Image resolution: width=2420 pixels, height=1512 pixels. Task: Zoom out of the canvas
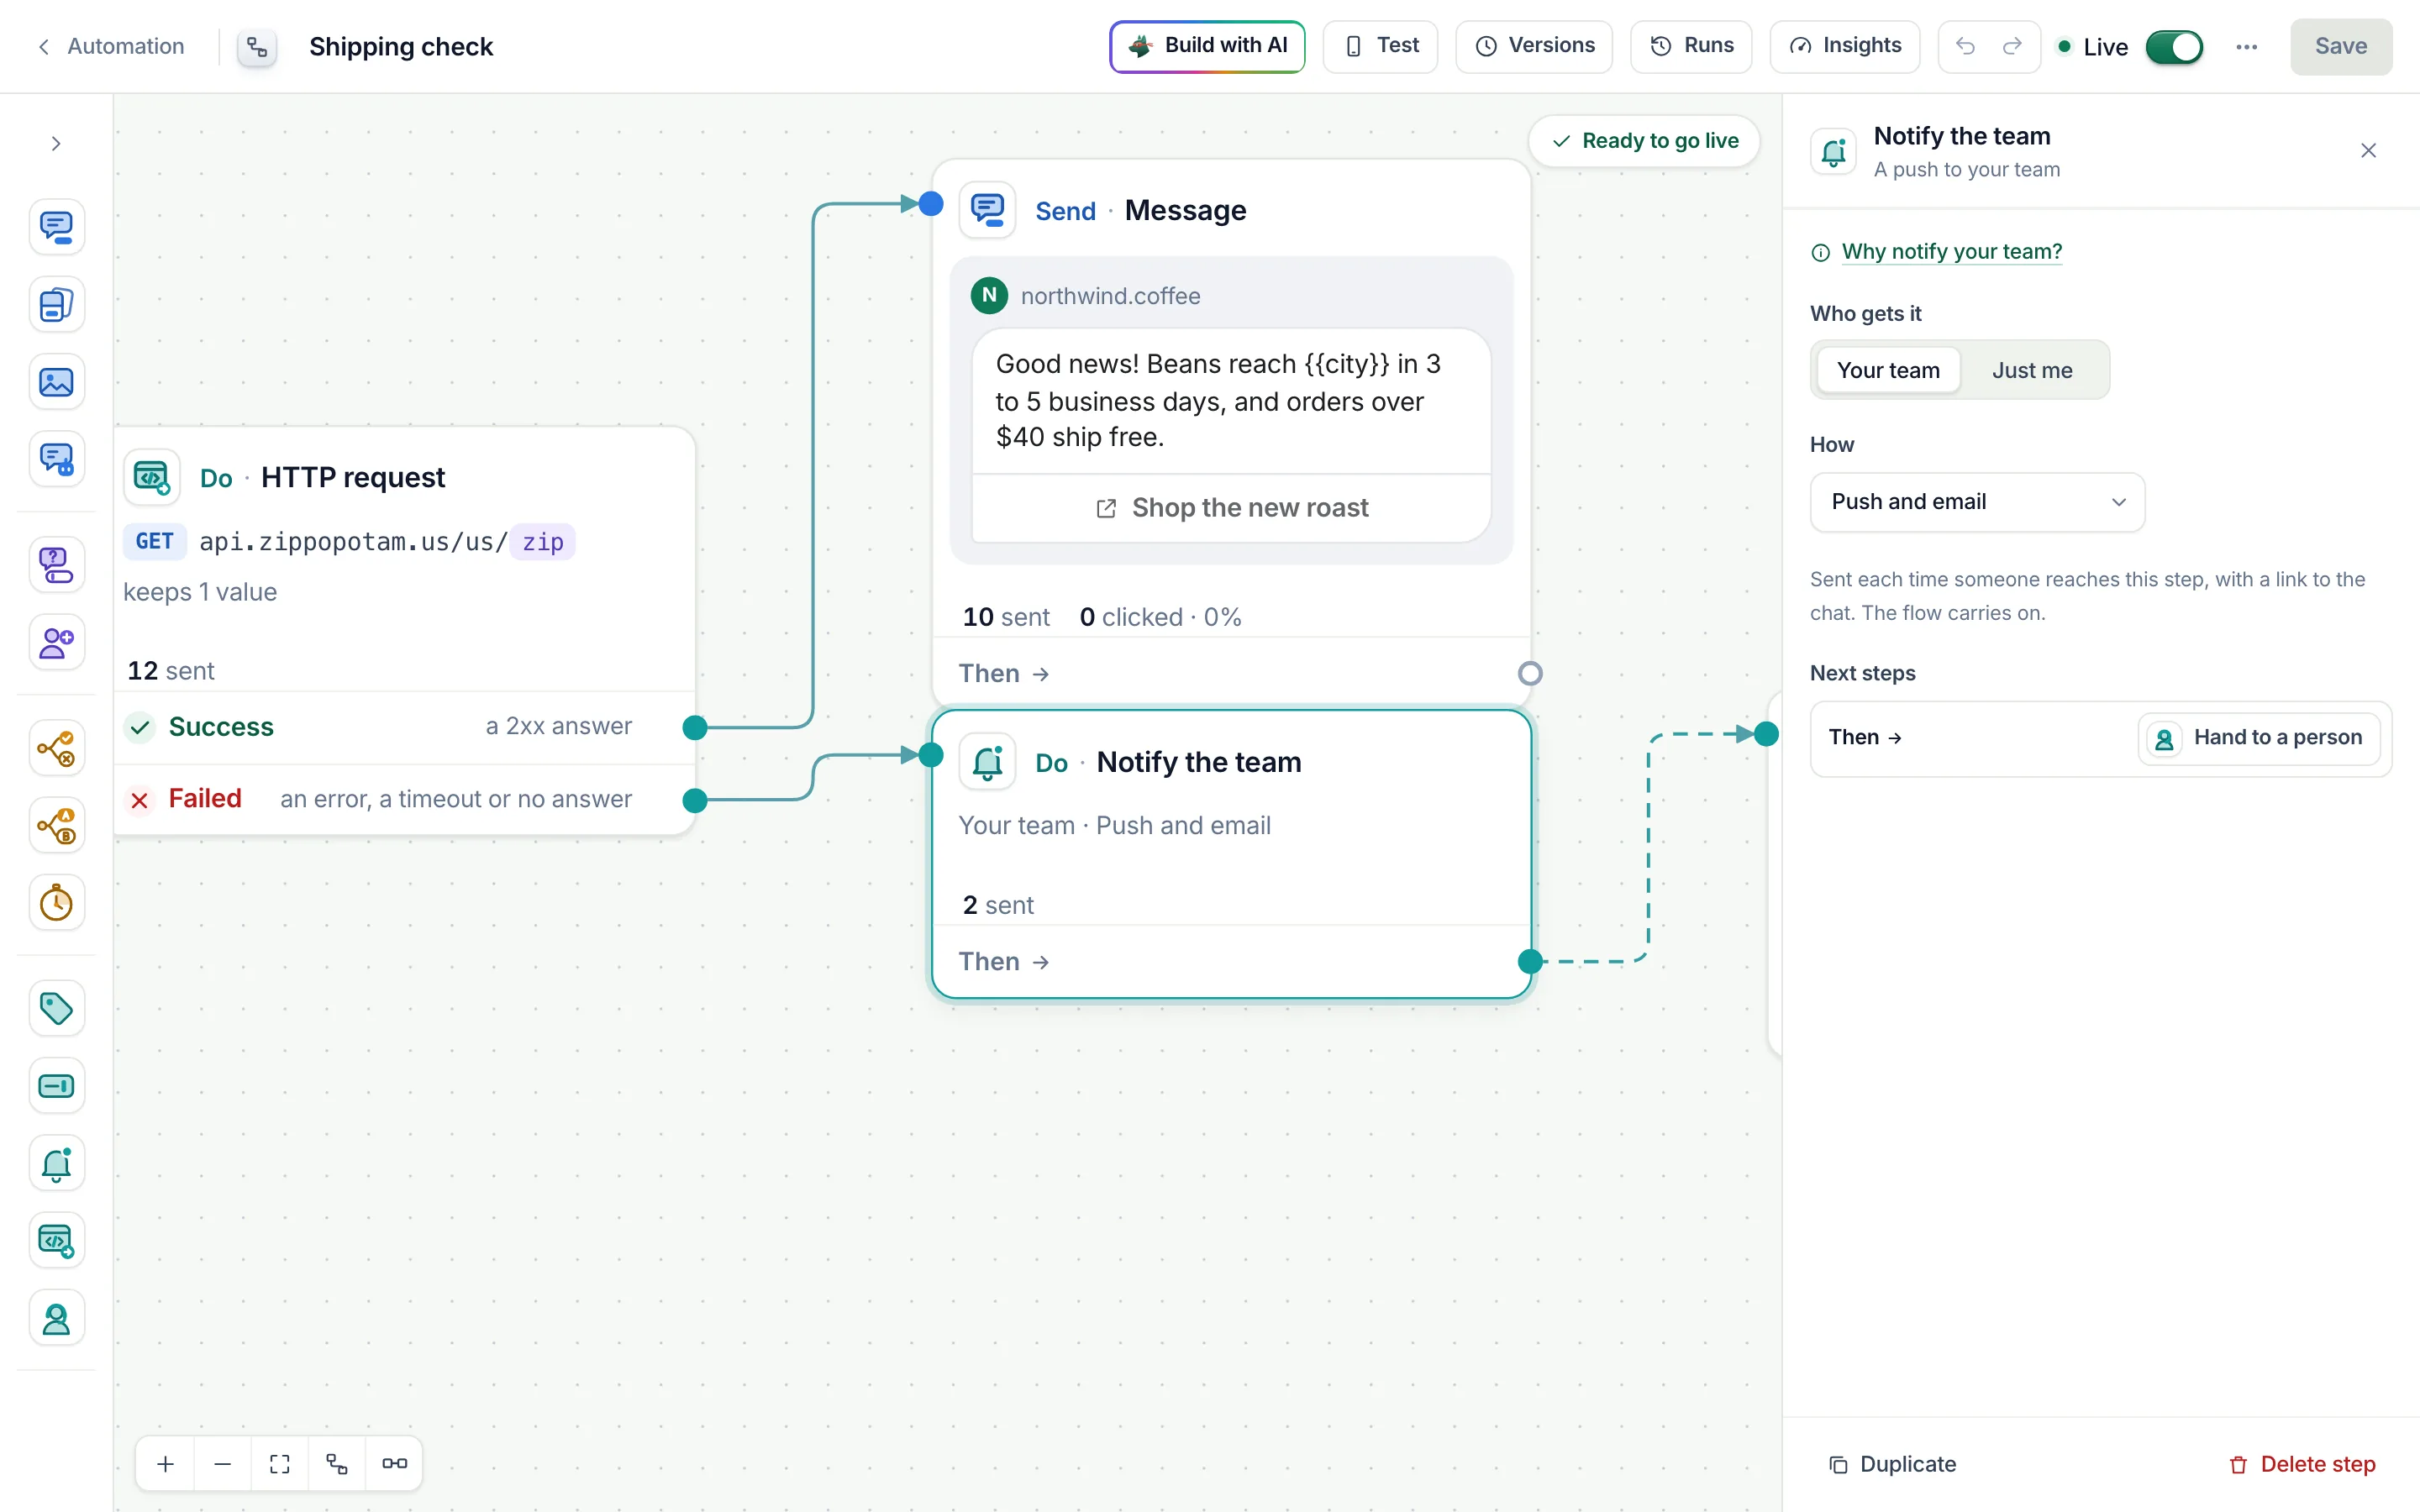[x=223, y=1464]
